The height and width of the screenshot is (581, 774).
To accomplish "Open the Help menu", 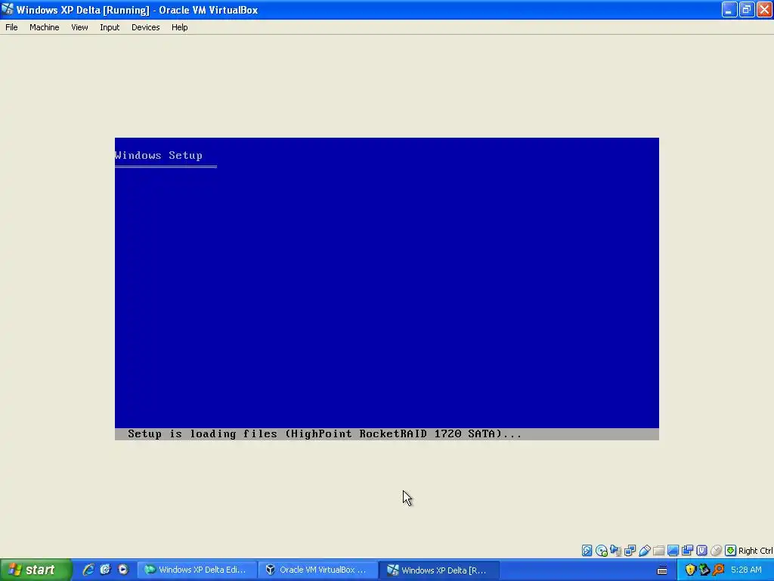I will (x=180, y=27).
